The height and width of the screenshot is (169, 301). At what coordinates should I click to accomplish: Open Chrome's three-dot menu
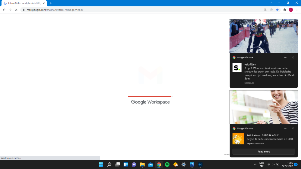click(297, 10)
